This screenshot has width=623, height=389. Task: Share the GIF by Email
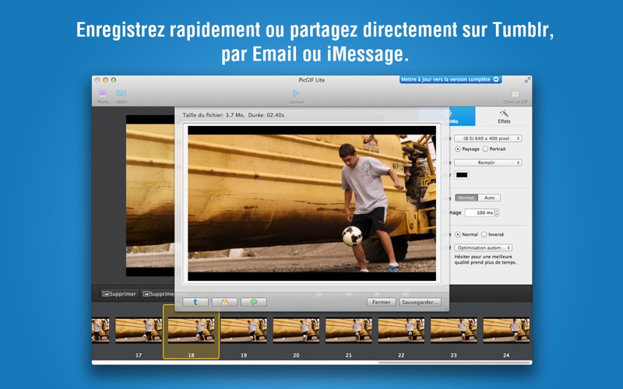coord(224,302)
